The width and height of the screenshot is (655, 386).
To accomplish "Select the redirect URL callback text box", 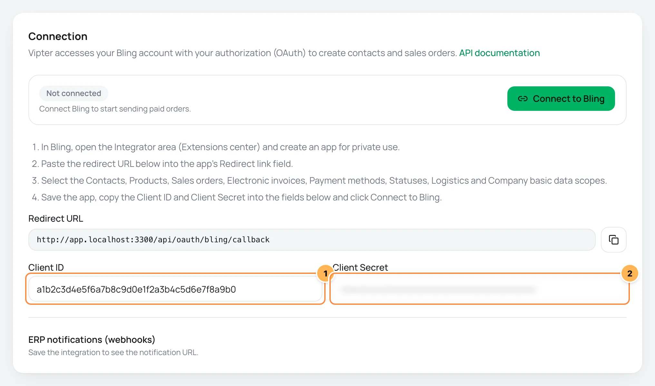I will click(x=312, y=240).
